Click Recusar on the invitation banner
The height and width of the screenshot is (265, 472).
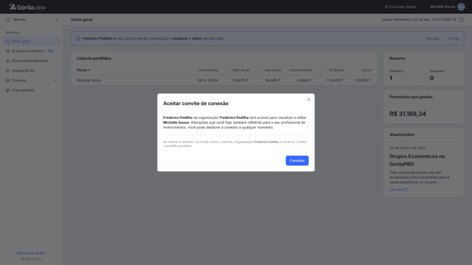click(x=432, y=38)
